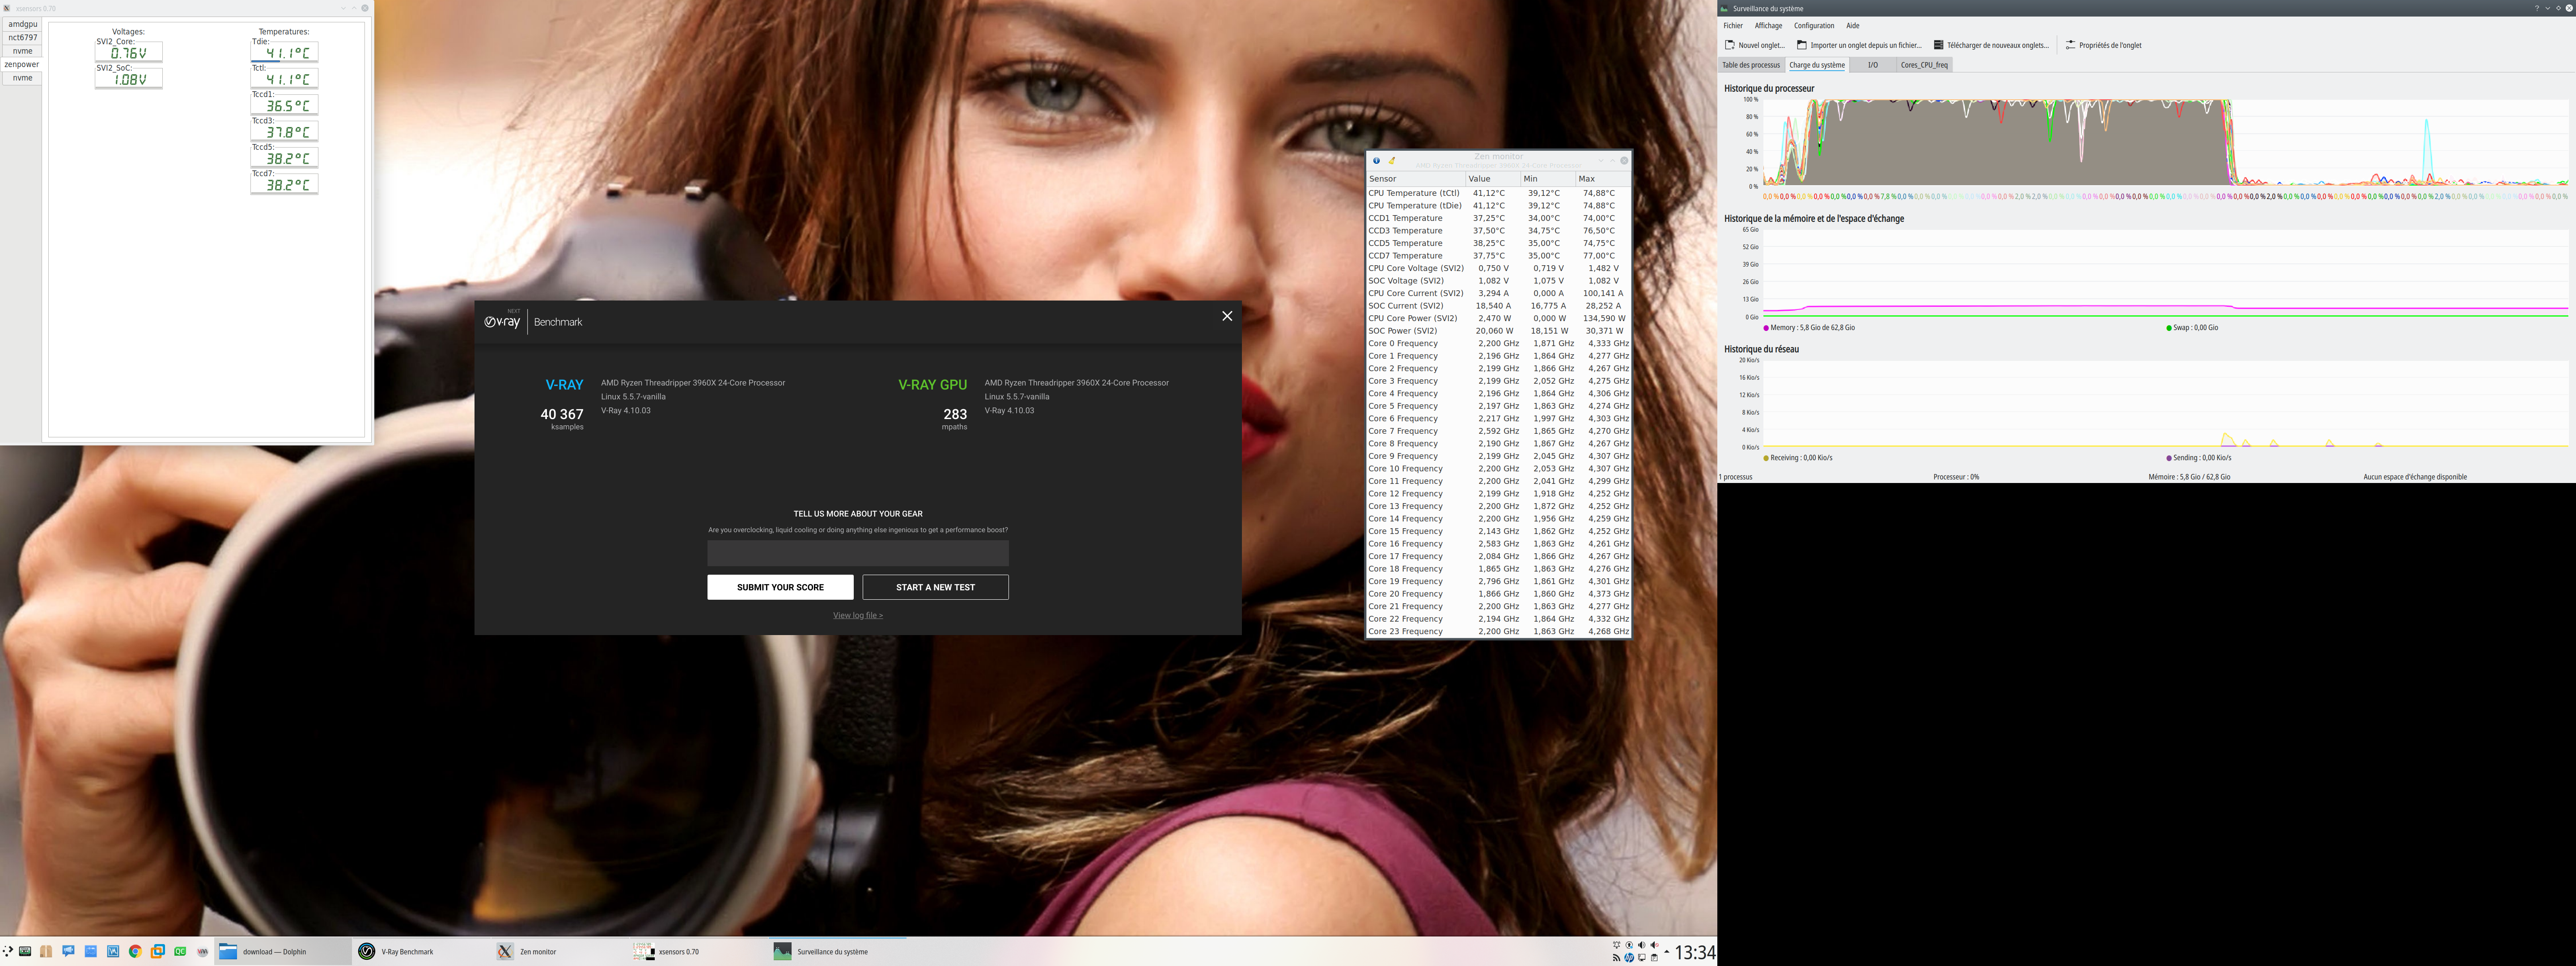Open the HP tray icon
The height and width of the screenshot is (966, 2576).
tap(1629, 958)
